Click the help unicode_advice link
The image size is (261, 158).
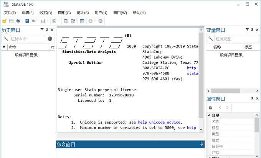click(x=159, y=122)
